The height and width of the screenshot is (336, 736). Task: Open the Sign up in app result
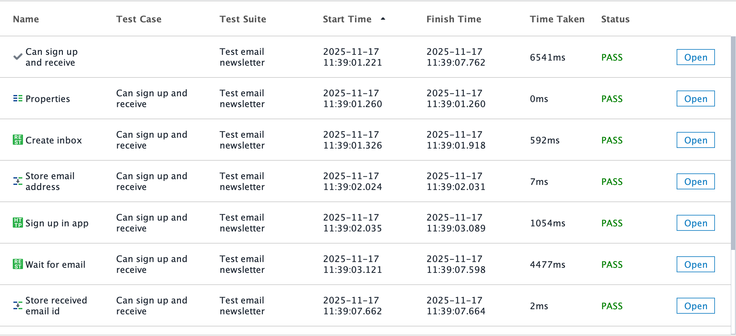coord(695,223)
